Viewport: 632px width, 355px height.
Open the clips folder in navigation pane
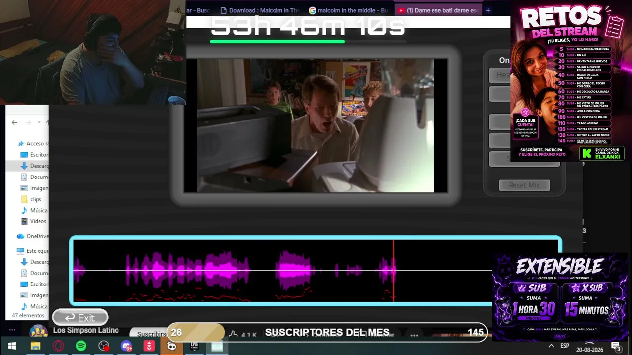(31, 199)
